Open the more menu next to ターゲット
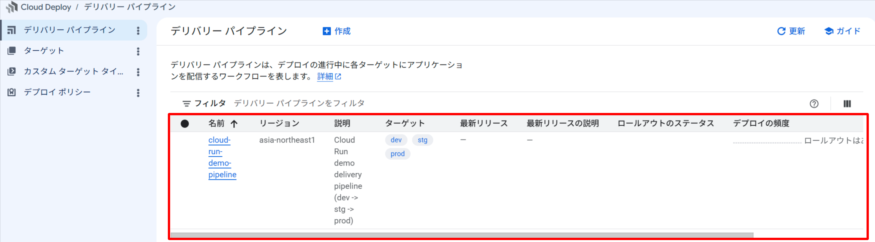Image resolution: width=875 pixels, height=242 pixels. coord(138,51)
